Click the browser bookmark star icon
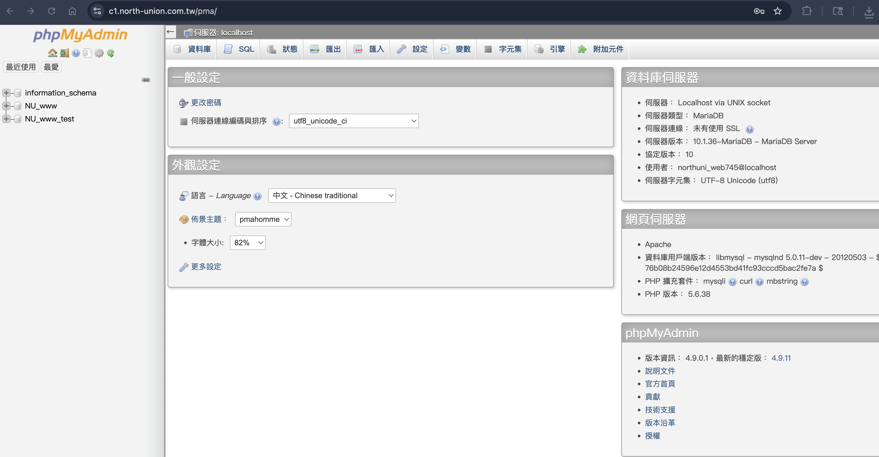 tap(777, 11)
